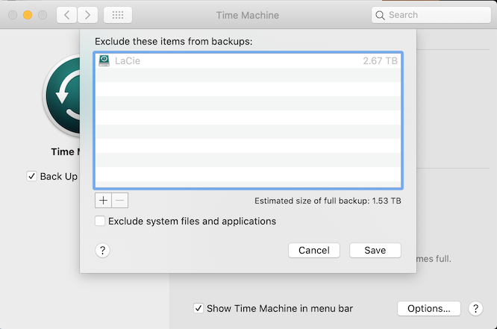
Task: Click the yellow minimize window button
Action: tap(28, 15)
